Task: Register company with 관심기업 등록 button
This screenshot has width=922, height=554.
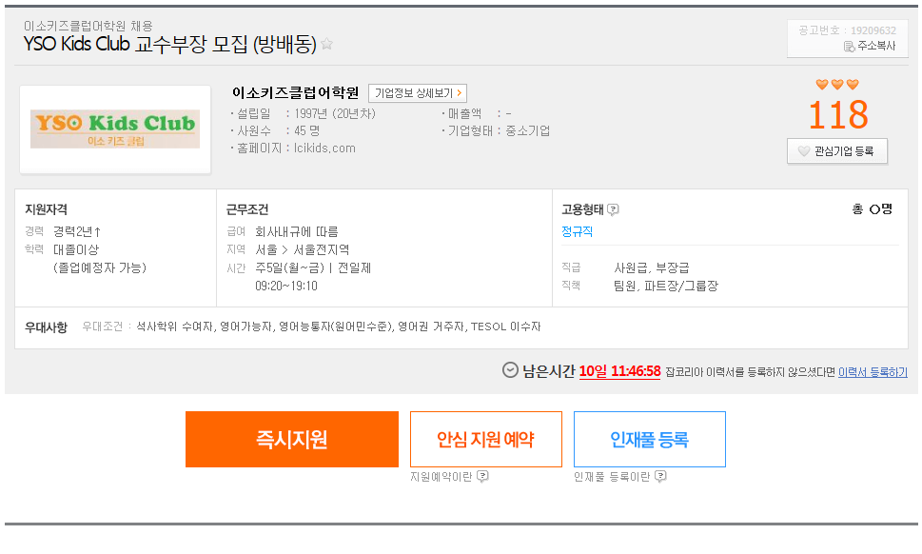Action: pyautogui.click(x=836, y=151)
